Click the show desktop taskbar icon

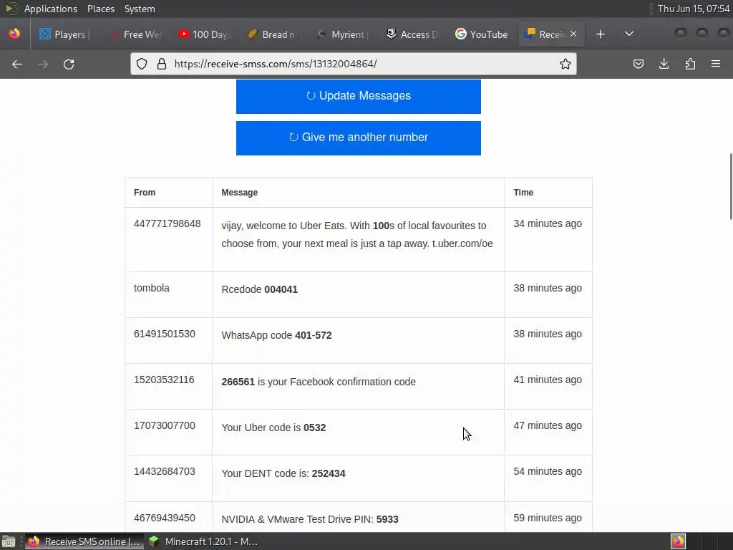tap(9, 541)
